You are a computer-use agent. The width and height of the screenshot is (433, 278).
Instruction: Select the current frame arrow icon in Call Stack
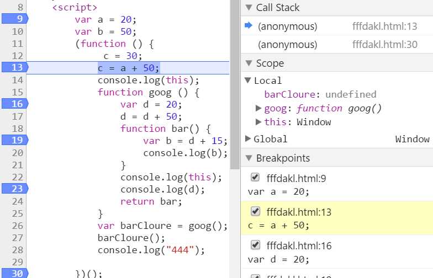click(x=249, y=25)
